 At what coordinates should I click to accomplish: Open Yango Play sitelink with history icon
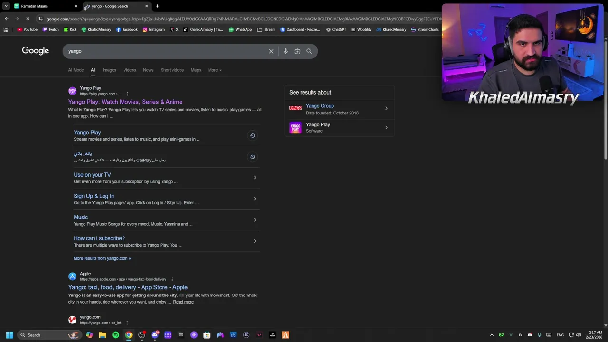tap(87, 133)
